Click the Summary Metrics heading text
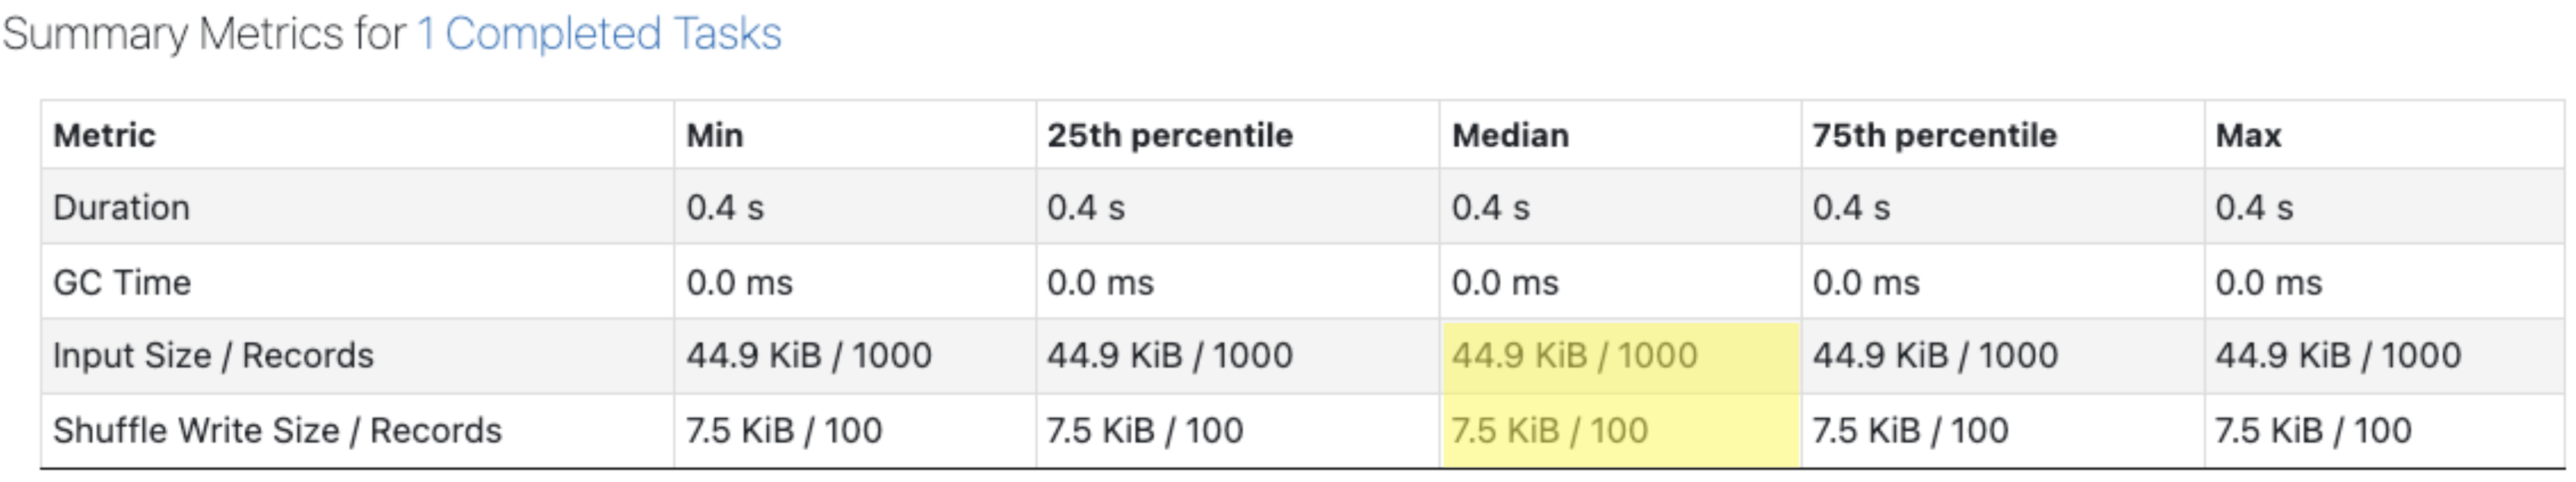 pyautogui.click(x=203, y=34)
